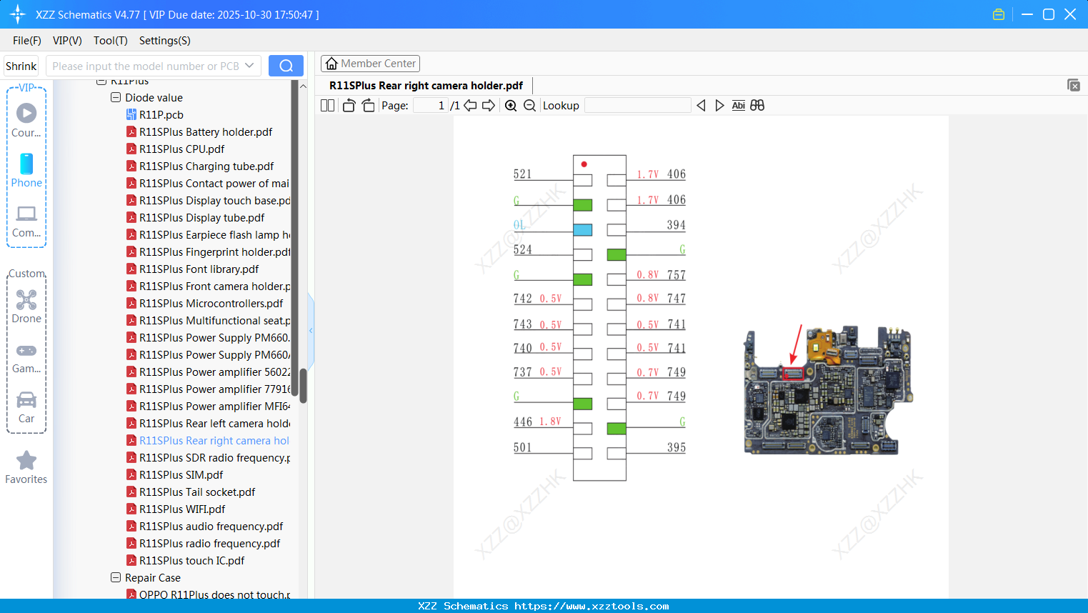Screen dimensions: 1088x613
Task: Rotate page counterclockwise using toolbar icon
Action: 349,106
